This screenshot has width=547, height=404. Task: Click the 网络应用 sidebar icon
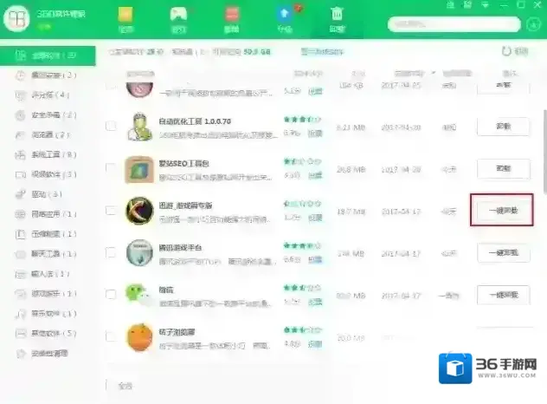(x=21, y=214)
